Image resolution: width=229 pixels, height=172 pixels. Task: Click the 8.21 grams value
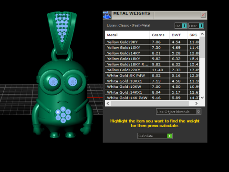[x=156, y=53]
